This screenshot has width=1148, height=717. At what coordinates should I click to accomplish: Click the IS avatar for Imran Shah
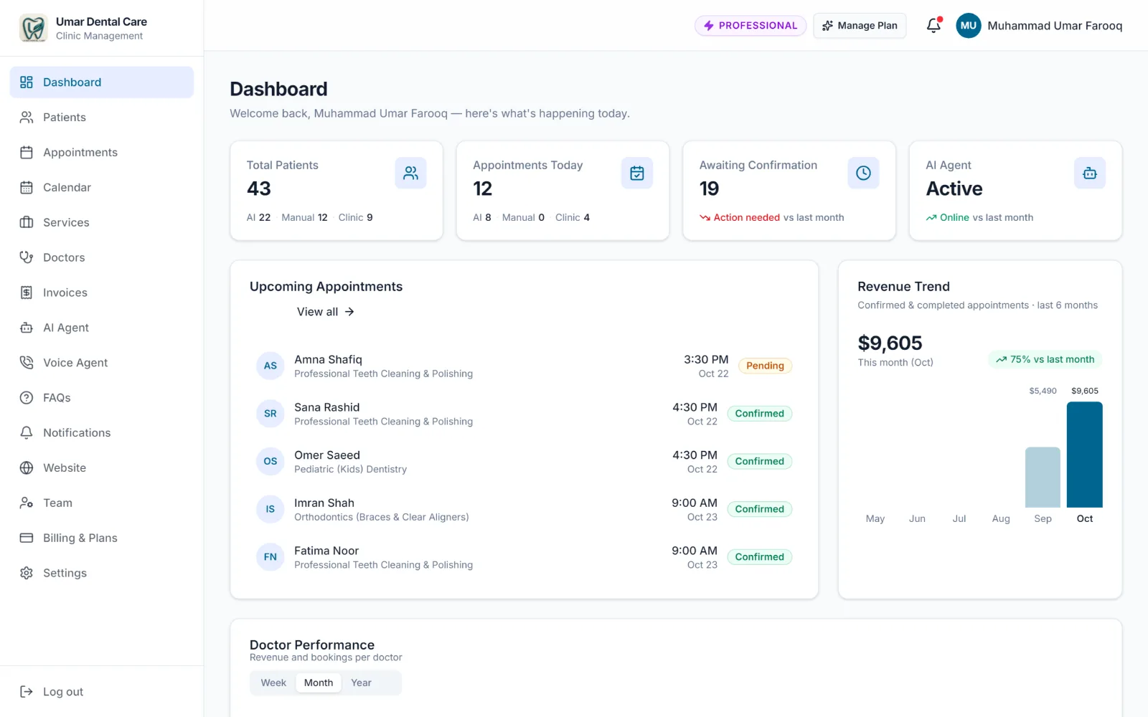click(270, 509)
